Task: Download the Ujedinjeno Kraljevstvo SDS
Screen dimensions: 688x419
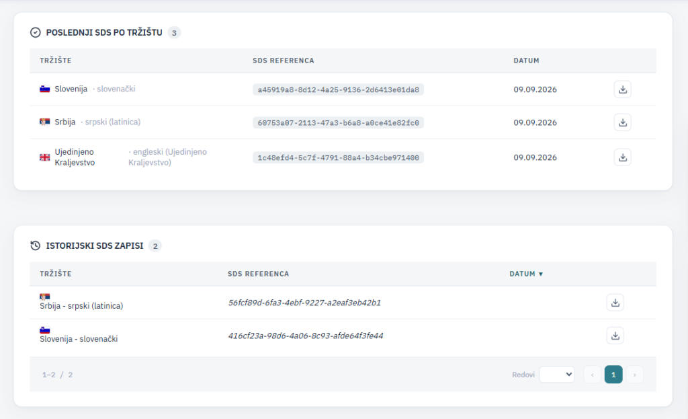Action: pyautogui.click(x=622, y=157)
